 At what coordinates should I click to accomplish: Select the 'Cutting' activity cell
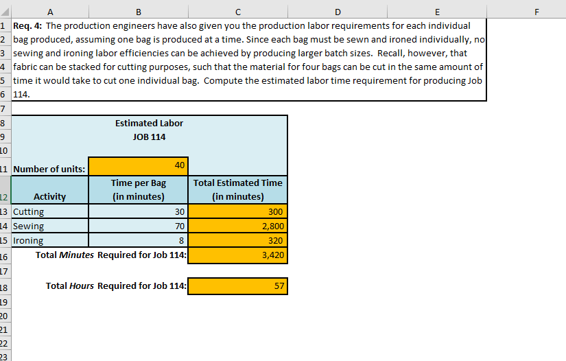point(50,211)
